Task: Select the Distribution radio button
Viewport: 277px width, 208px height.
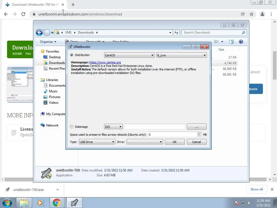Action: (71, 55)
